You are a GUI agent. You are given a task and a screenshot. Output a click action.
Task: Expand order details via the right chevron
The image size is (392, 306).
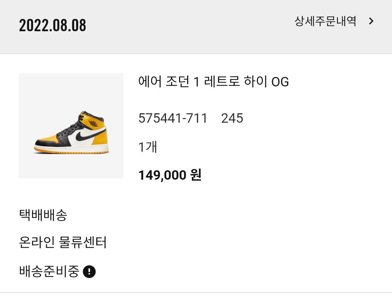point(371,21)
